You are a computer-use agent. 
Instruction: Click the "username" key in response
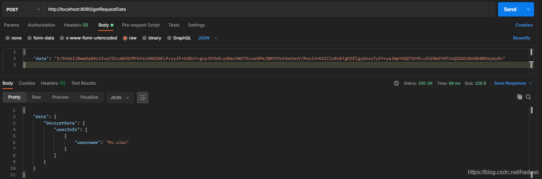tap(87, 142)
